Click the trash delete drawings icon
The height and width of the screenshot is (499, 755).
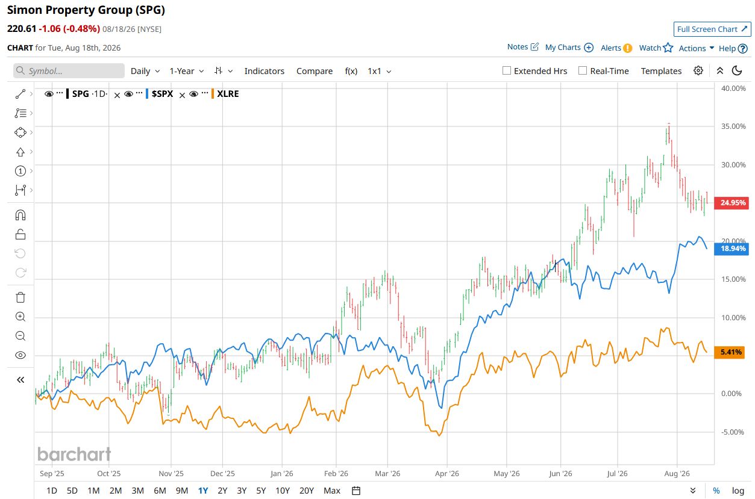point(20,297)
